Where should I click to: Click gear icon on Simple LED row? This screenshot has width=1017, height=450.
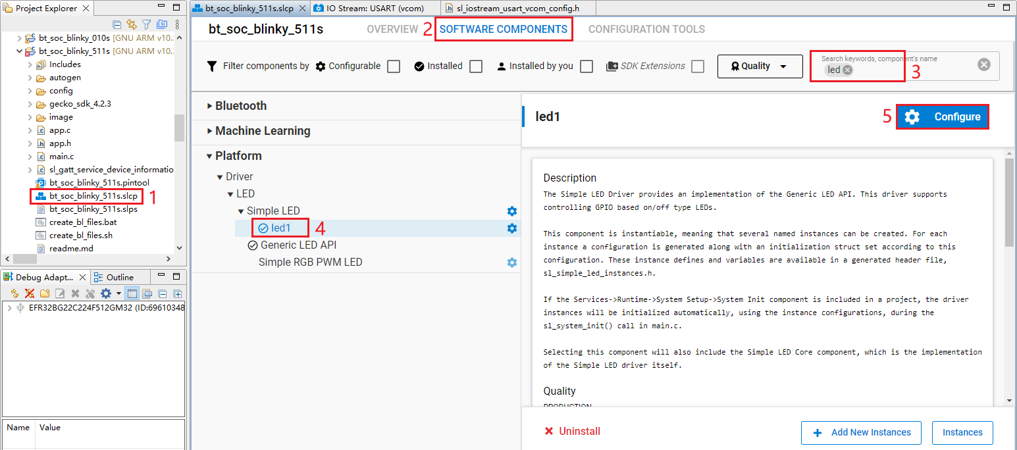coord(511,211)
